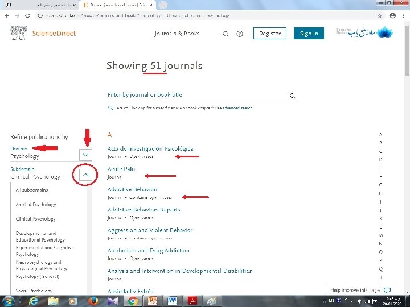Jump to letter Q in alphabet index
This screenshot has width=410, height=307.
(380, 268)
